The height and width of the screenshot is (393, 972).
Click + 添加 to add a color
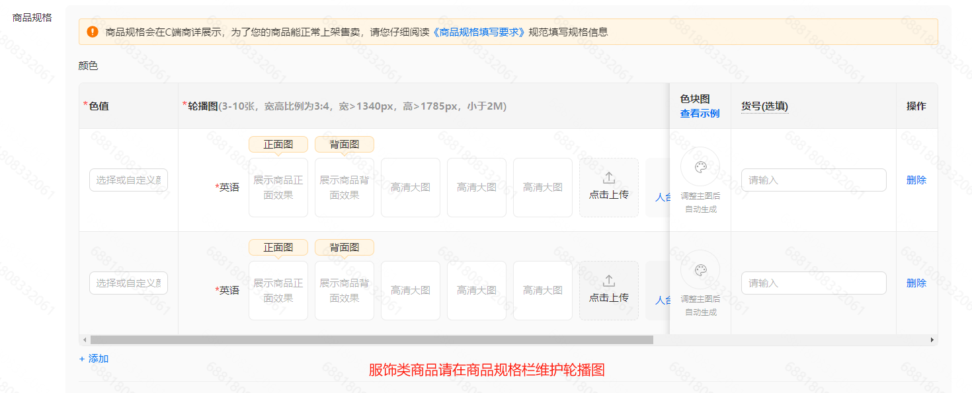(94, 359)
